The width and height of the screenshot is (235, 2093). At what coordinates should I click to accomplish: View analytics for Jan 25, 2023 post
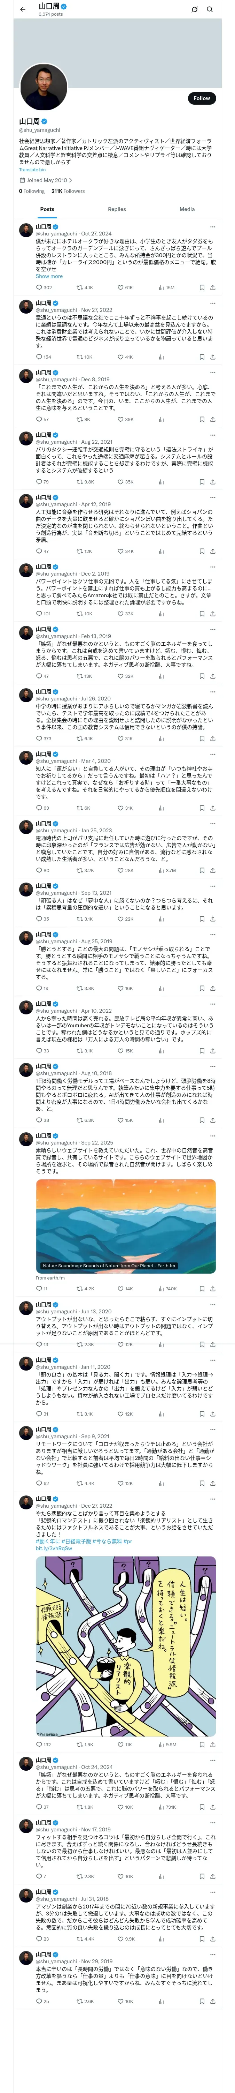click(x=161, y=870)
